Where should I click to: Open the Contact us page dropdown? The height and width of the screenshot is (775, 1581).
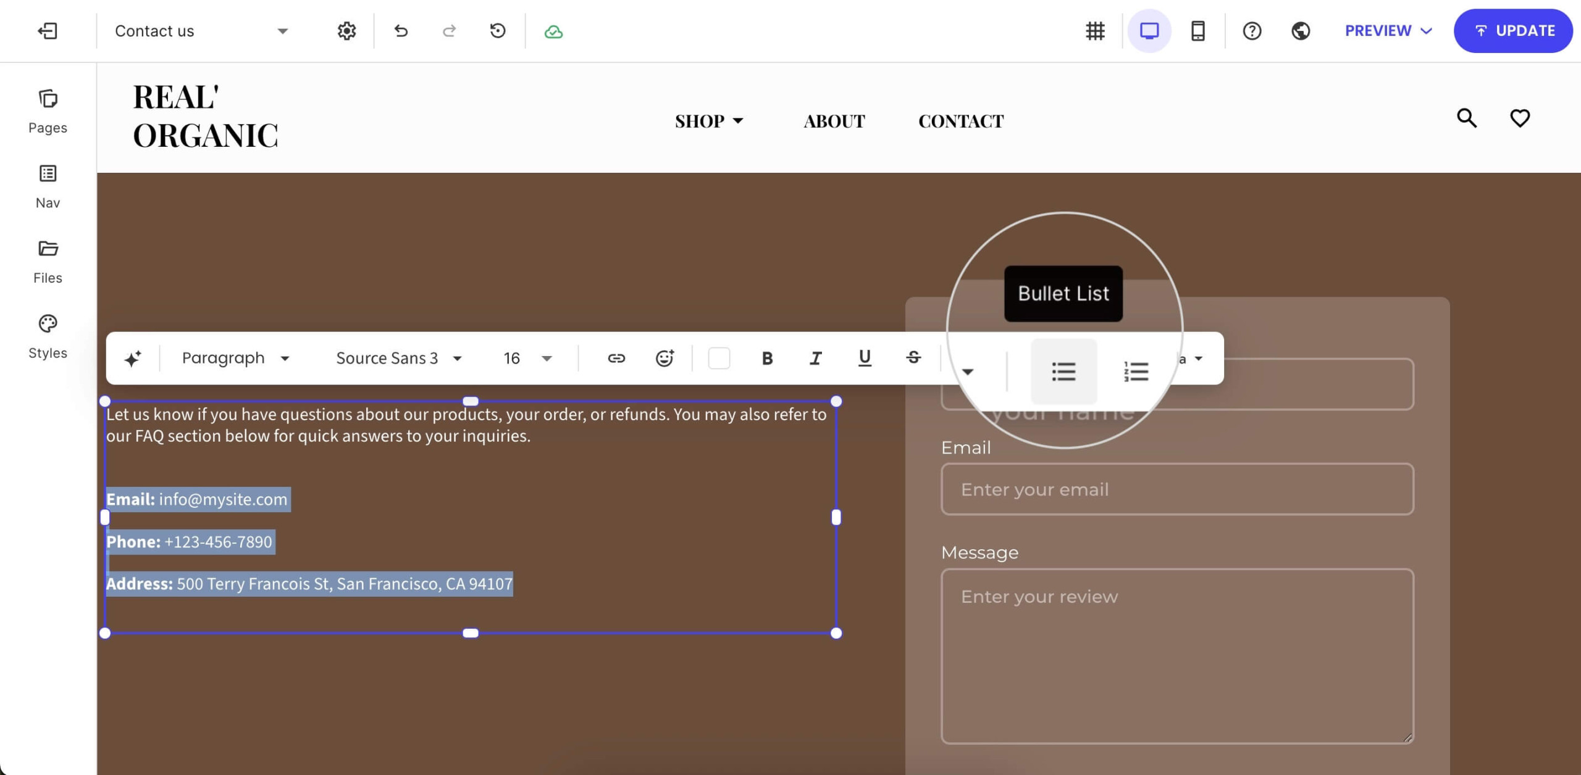201,31
